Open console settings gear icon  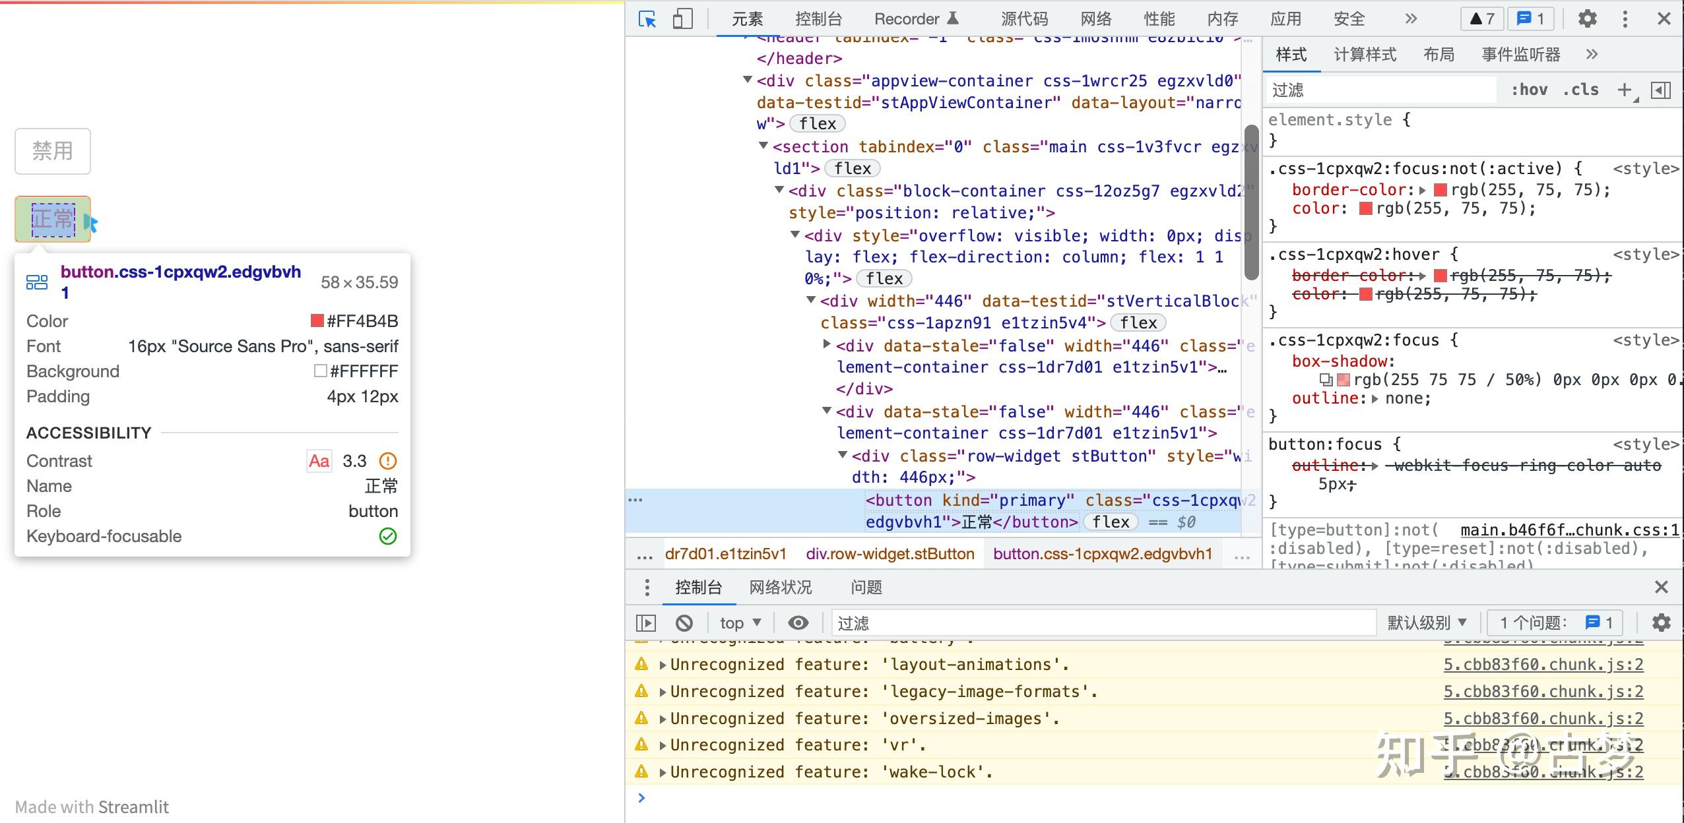click(1661, 623)
